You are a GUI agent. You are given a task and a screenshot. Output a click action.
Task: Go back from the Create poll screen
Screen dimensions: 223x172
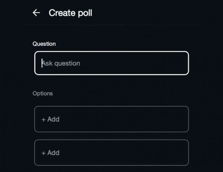(x=36, y=13)
